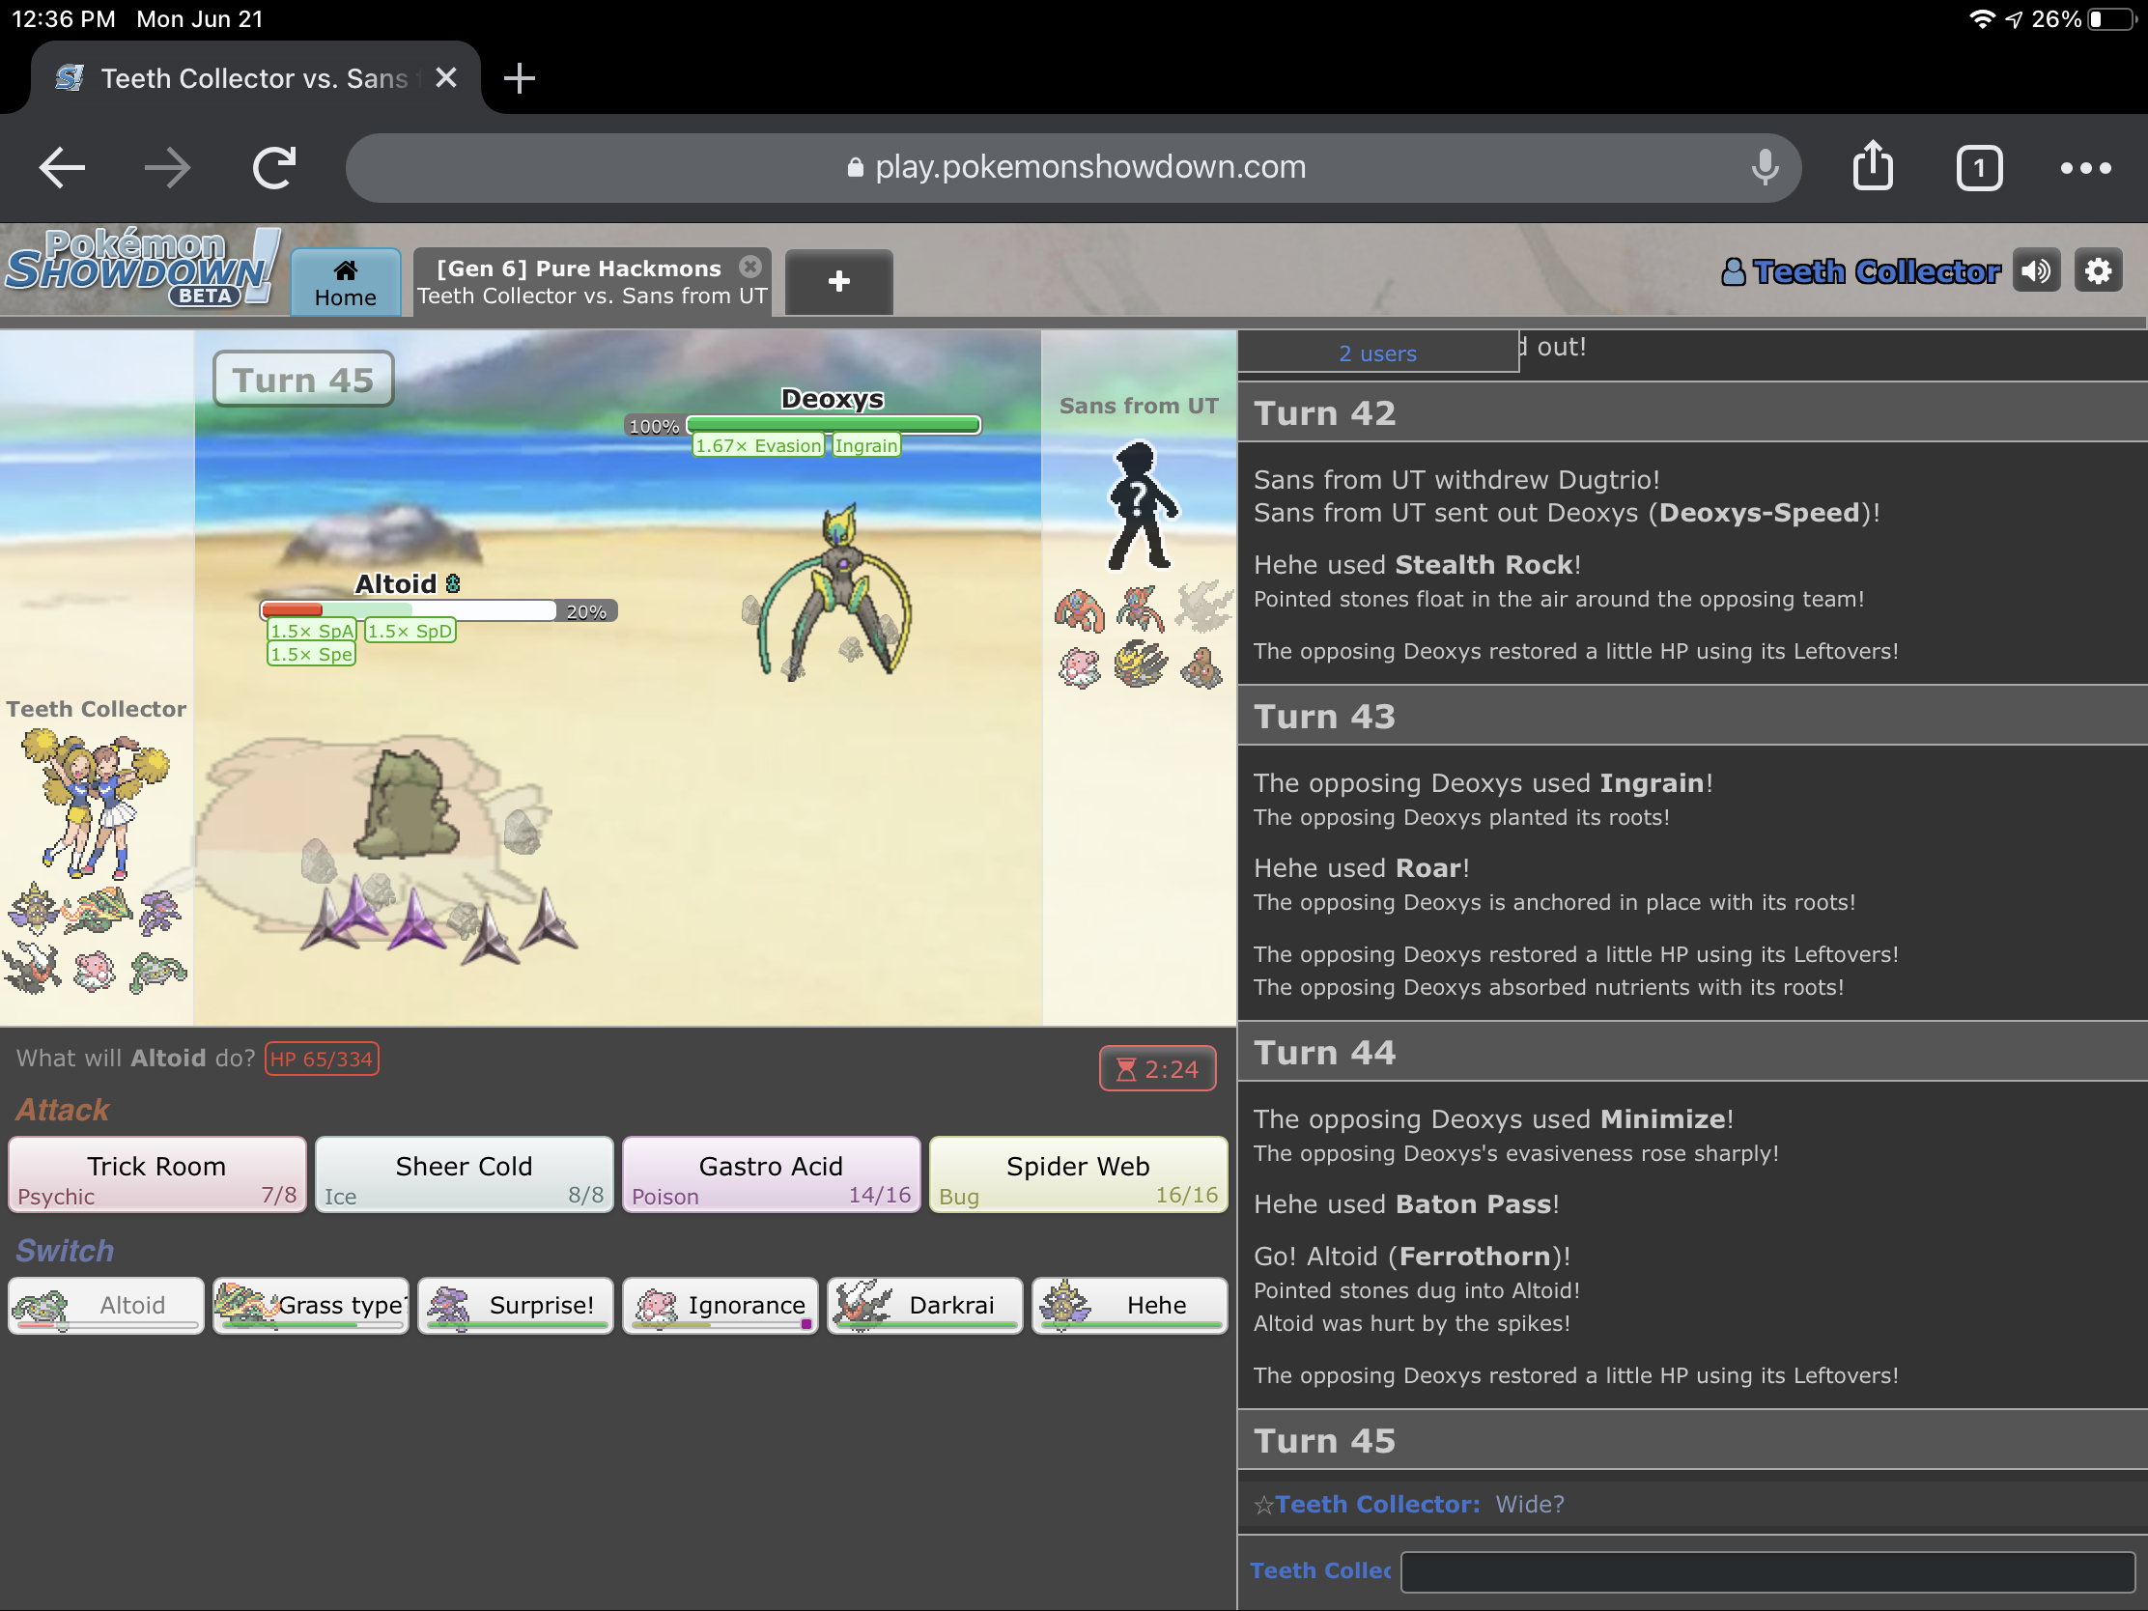Open the Teeth Collector username menu
The width and height of the screenshot is (2148, 1611).
coord(1860,271)
